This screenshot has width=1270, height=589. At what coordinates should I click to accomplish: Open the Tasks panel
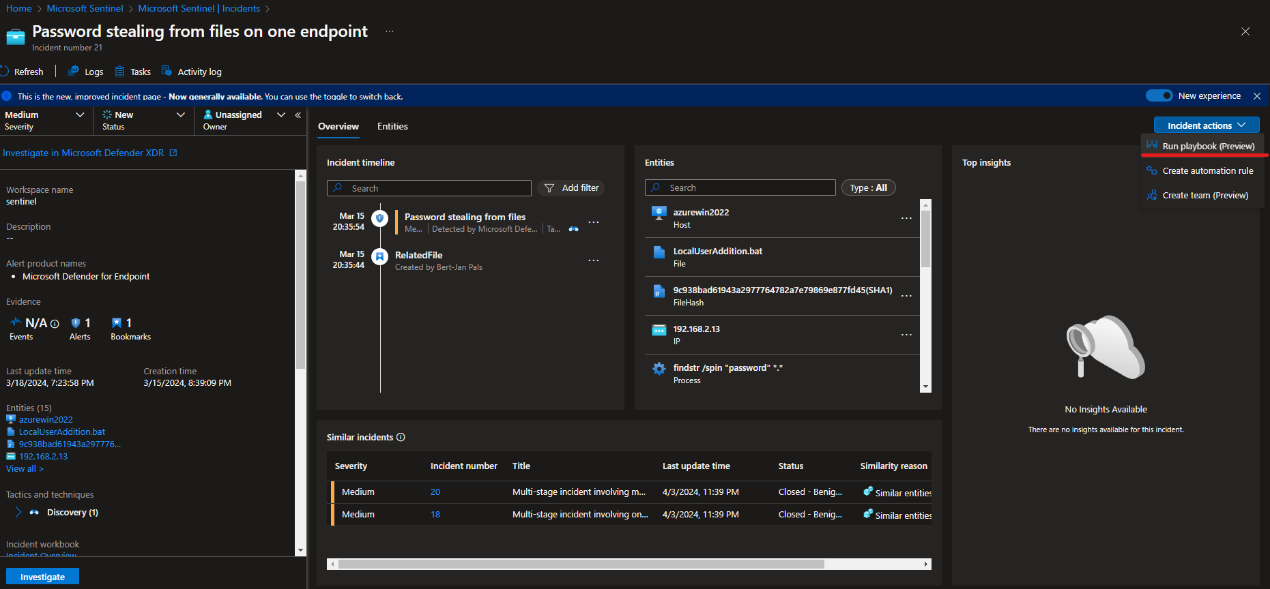(133, 72)
